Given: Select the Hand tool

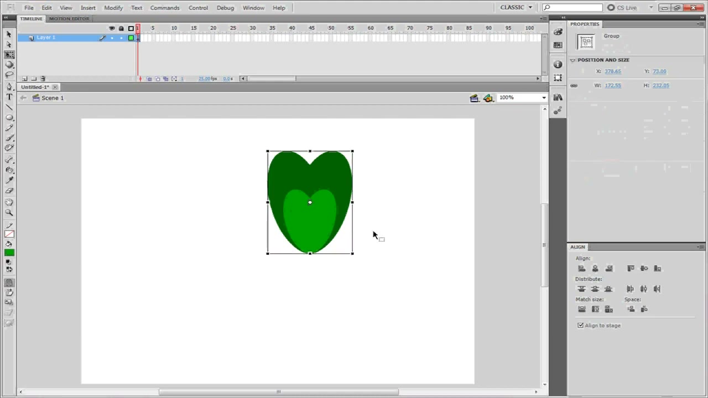Looking at the screenshot, I should click(9, 202).
